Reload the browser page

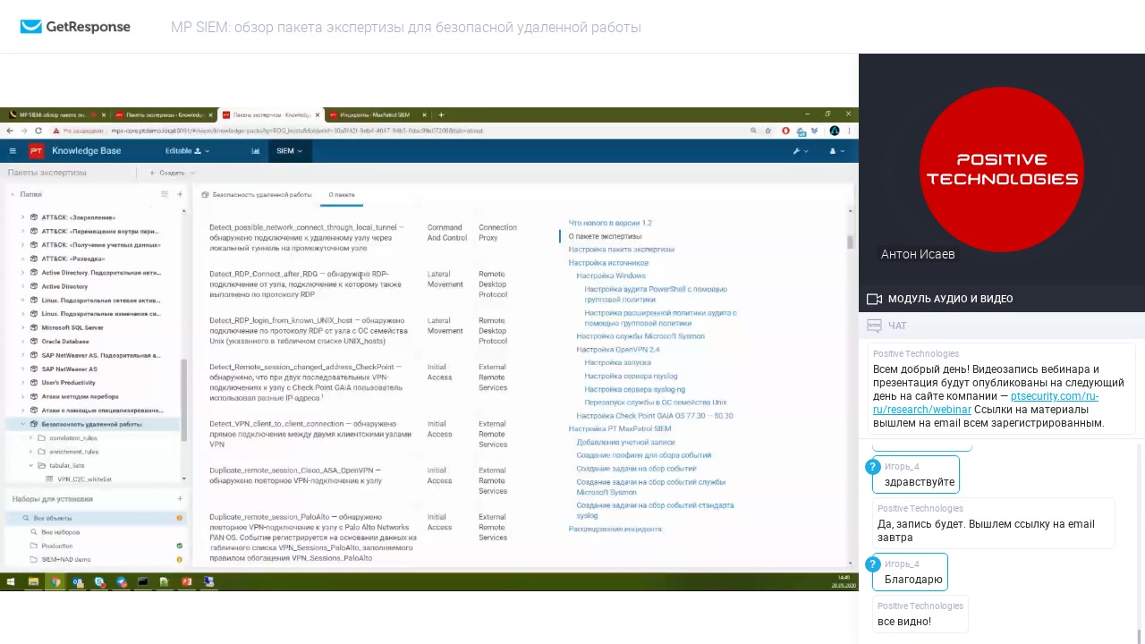tap(38, 131)
